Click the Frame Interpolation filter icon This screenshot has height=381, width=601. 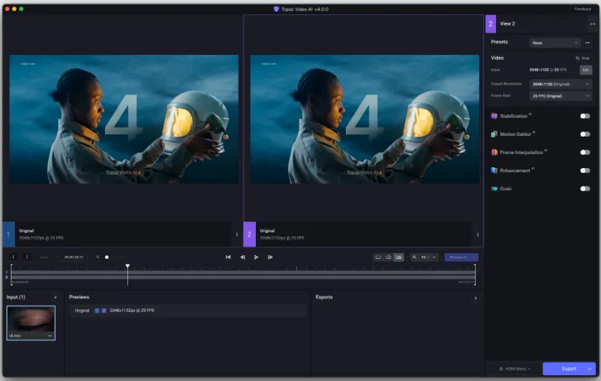(494, 152)
